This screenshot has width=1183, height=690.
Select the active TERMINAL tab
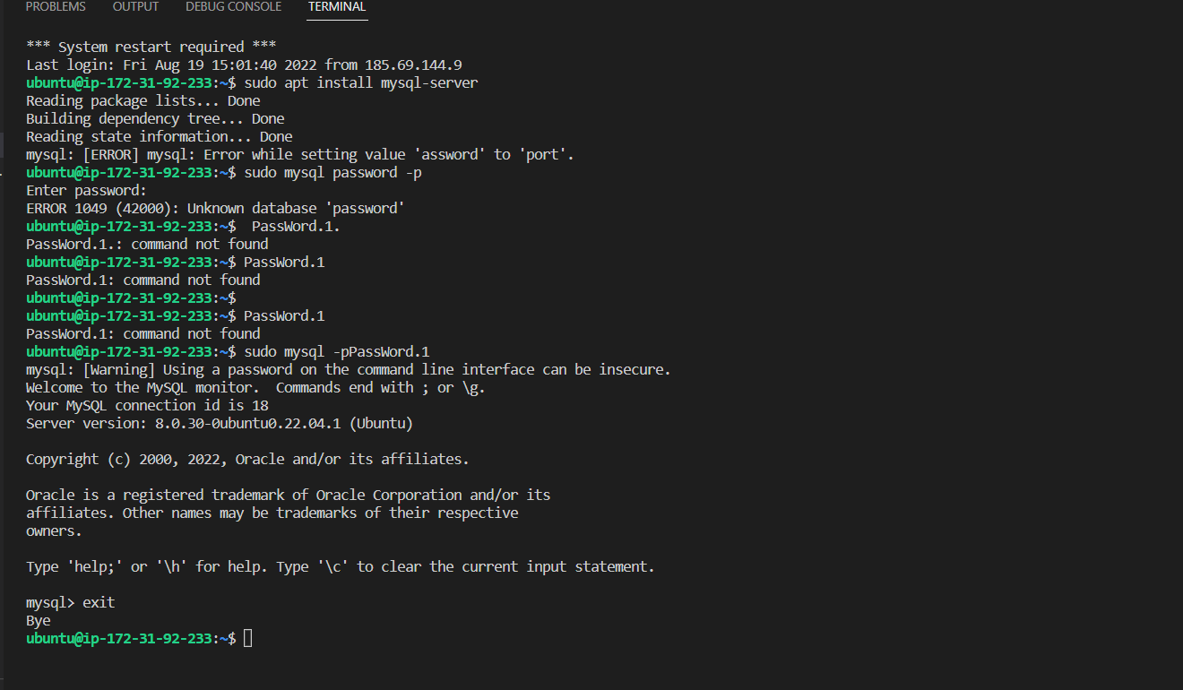pyautogui.click(x=336, y=7)
